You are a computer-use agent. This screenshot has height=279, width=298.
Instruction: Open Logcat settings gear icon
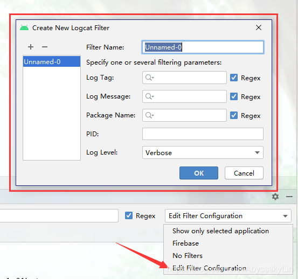275,197
